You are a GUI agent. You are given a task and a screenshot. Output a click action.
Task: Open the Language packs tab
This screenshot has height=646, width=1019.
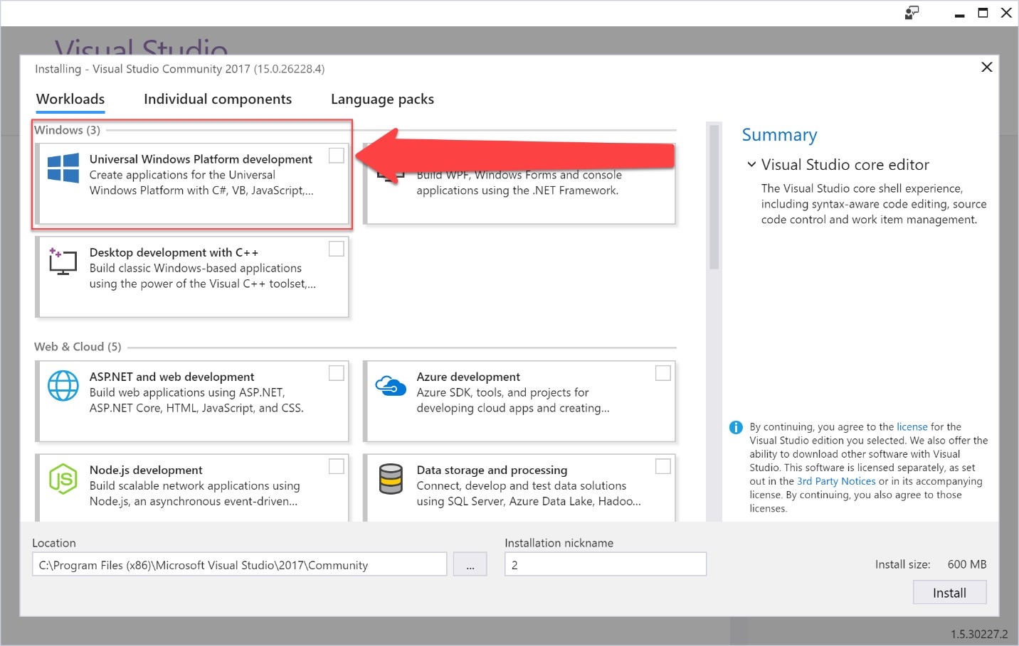click(382, 99)
